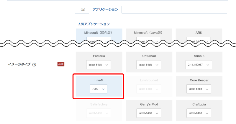This screenshot has width=236, height=124.
Task: Open the Craftopia version dropdown
Action: click(x=199, y=113)
